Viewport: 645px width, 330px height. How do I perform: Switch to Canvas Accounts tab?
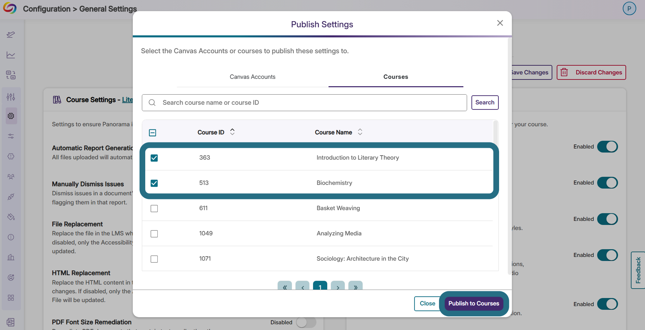pyautogui.click(x=252, y=77)
